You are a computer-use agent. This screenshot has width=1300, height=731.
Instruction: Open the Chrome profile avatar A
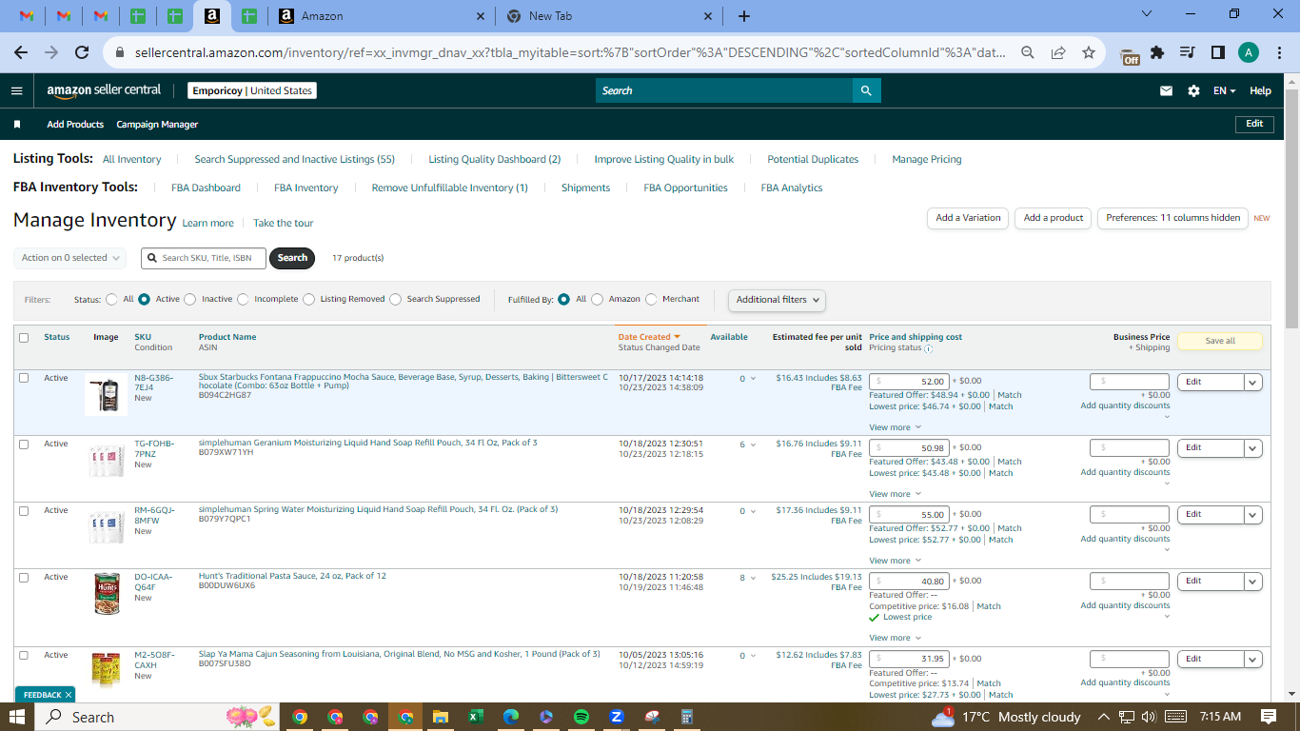coord(1249,53)
